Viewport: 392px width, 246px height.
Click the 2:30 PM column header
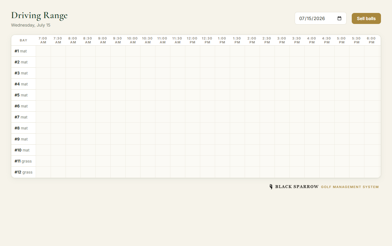pyautogui.click(x=267, y=40)
